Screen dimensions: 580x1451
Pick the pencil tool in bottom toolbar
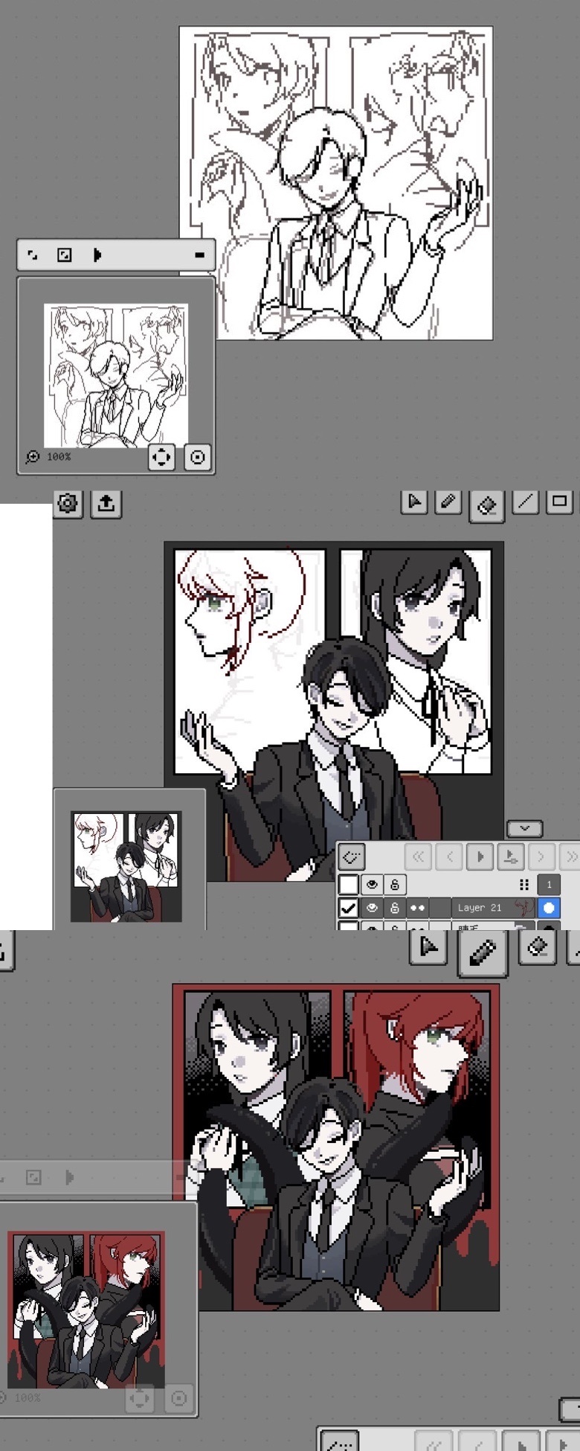pyautogui.click(x=483, y=952)
